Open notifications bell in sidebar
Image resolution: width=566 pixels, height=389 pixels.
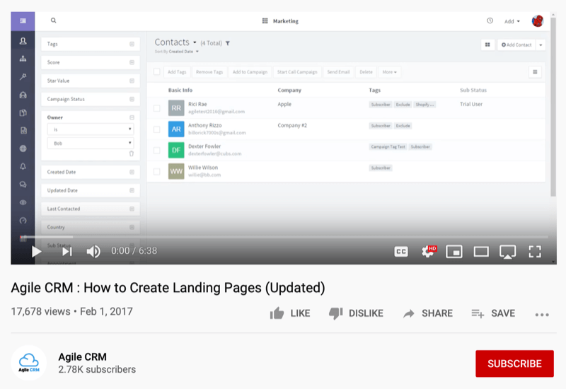click(23, 166)
